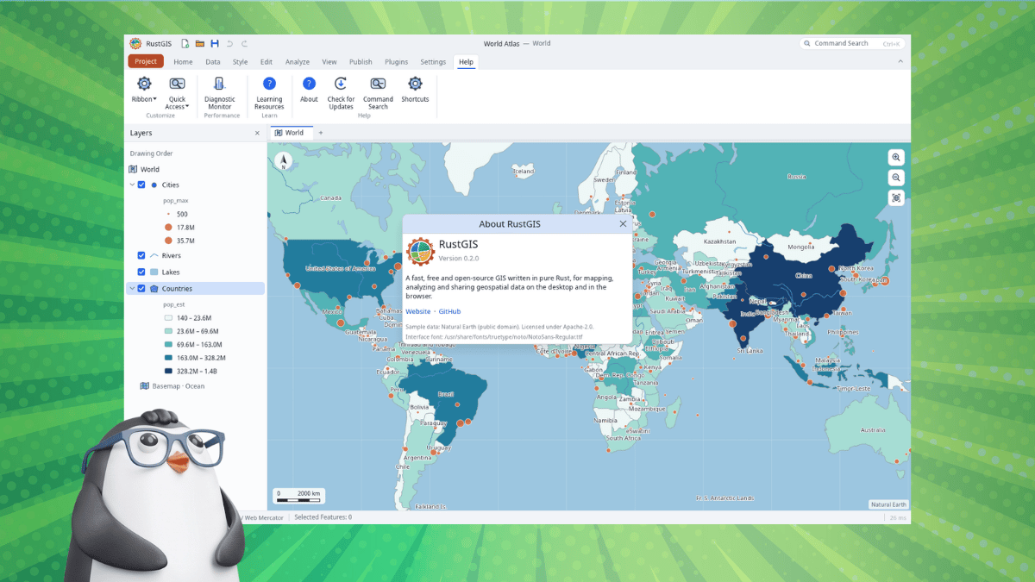1035x582 pixels.
Task: Open the Quick Access dropdown
Action: point(177,92)
